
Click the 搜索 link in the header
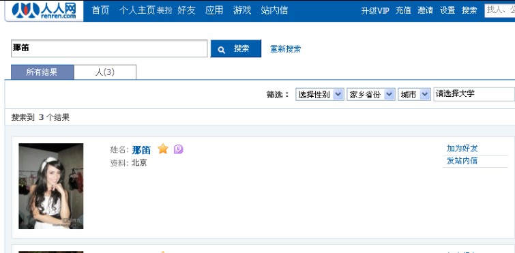(469, 10)
